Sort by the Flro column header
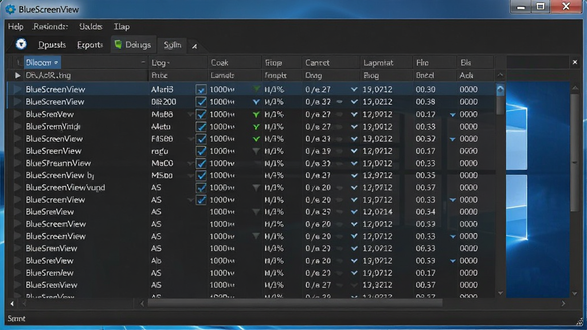 [435, 62]
